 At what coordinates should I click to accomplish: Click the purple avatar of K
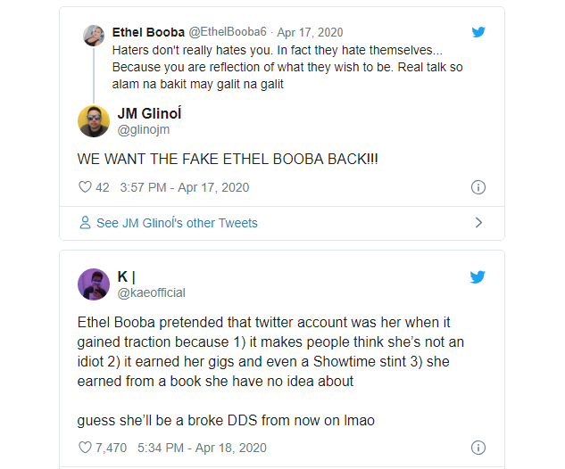coord(94,284)
